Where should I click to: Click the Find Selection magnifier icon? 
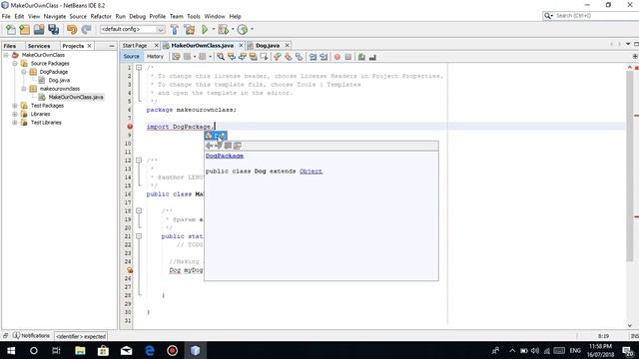coord(221,57)
